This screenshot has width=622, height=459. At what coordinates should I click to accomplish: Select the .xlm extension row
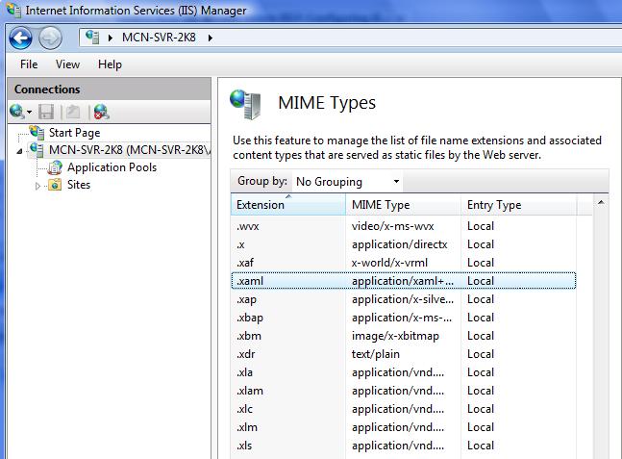click(x=404, y=427)
